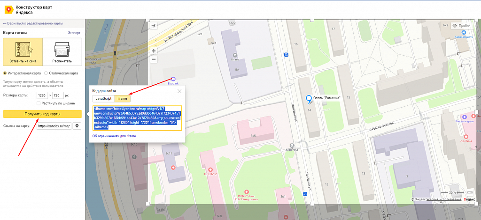481x220 pixels.
Task: Click the Ссылка на карту URL field
Action: 54,125
